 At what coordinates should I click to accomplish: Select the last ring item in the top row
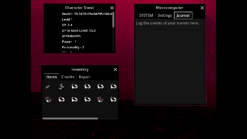pyautogui.click(x=113, y=87)
